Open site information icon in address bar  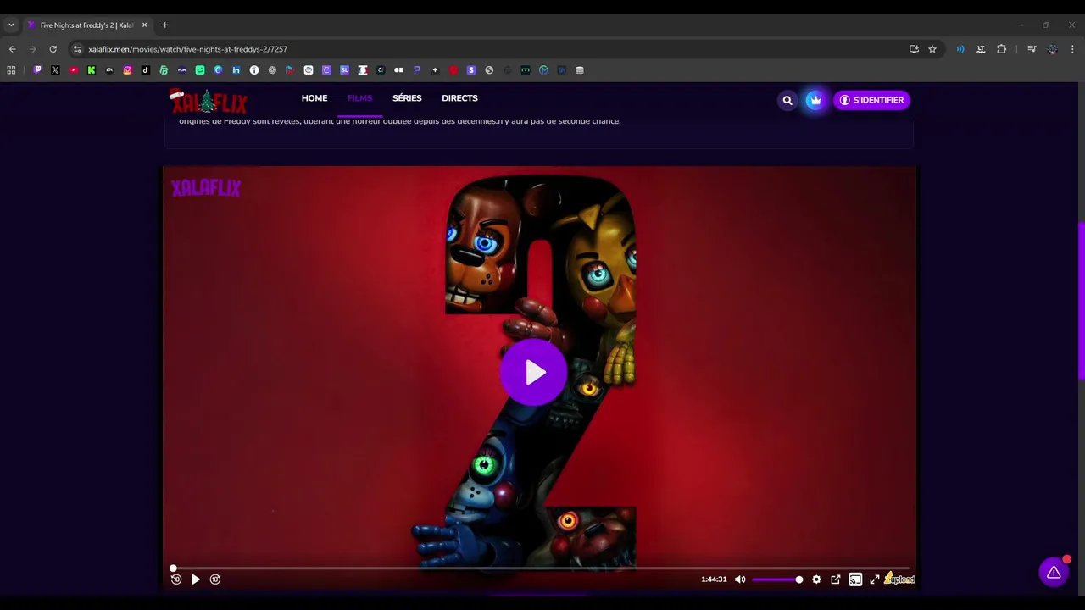77,49
